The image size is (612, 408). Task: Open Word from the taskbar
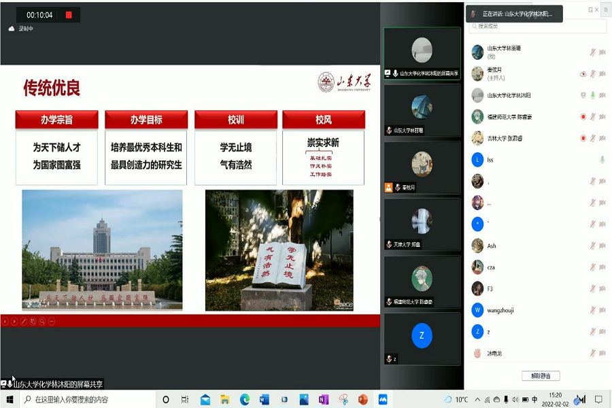(265, 399)
